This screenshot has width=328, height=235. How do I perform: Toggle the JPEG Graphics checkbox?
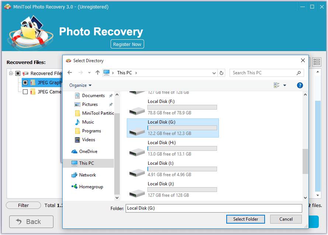25,83
